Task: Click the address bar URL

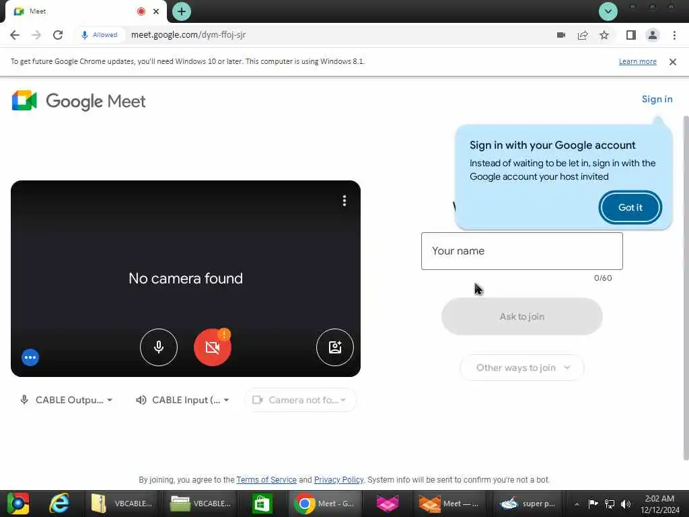Action: (188, 35)
